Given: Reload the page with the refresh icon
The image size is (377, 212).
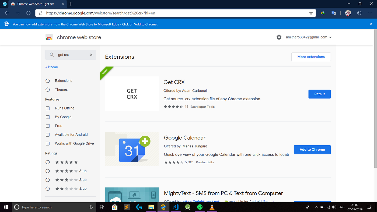Looking at the screenshot, I should (x=28, y=13).
